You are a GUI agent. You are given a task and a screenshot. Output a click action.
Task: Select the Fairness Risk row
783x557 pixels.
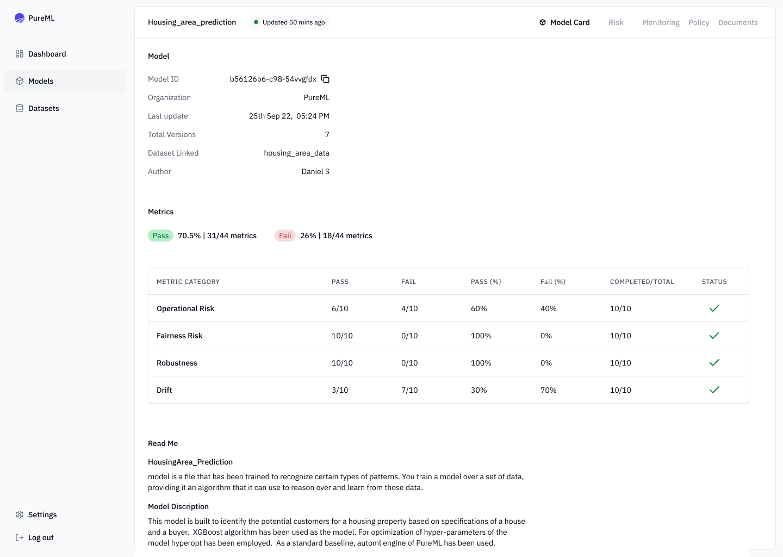click(x=179, y=336)
